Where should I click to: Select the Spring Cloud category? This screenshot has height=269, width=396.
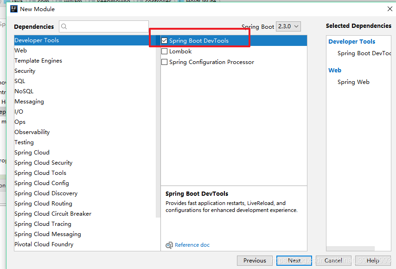tap(85, 153)
